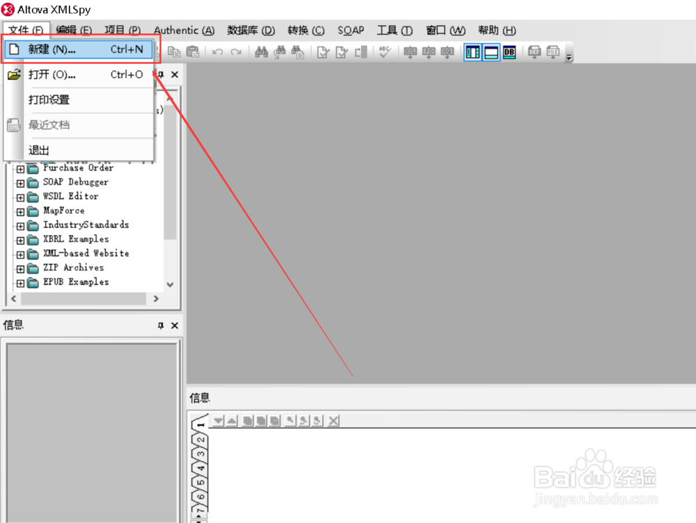Expand the IndustryStandards folder
This screenshot has width=696, height=523.
point(20,226)
